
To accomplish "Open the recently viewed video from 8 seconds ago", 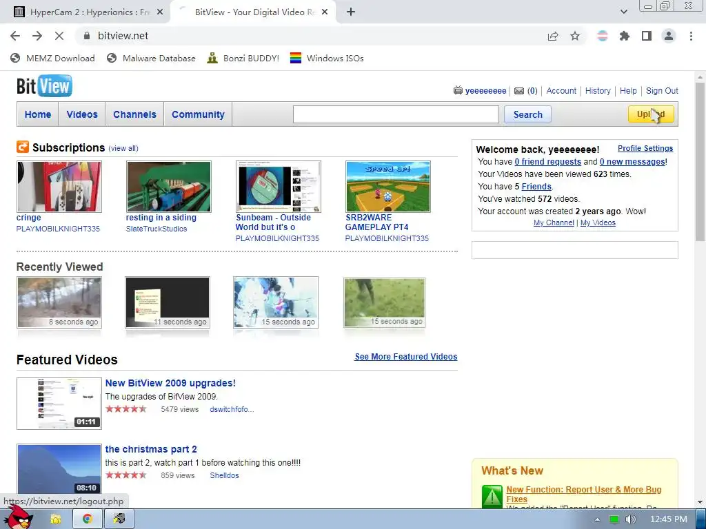I will click(59, 302).
